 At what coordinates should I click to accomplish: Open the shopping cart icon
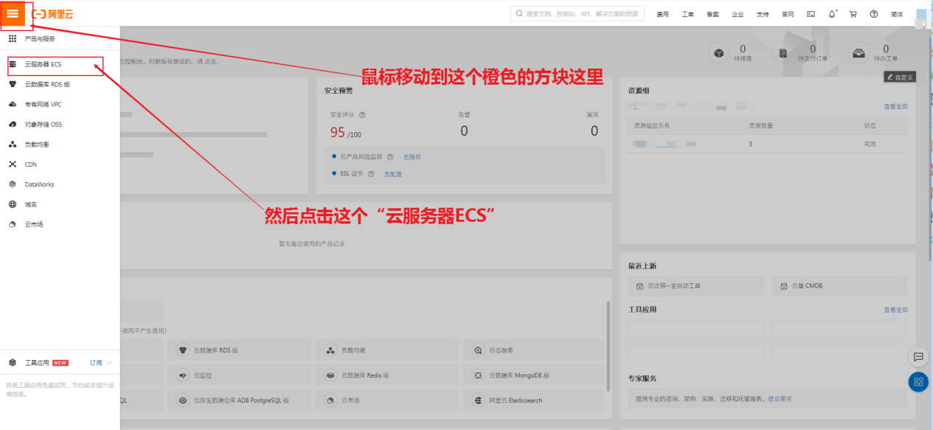853,14
